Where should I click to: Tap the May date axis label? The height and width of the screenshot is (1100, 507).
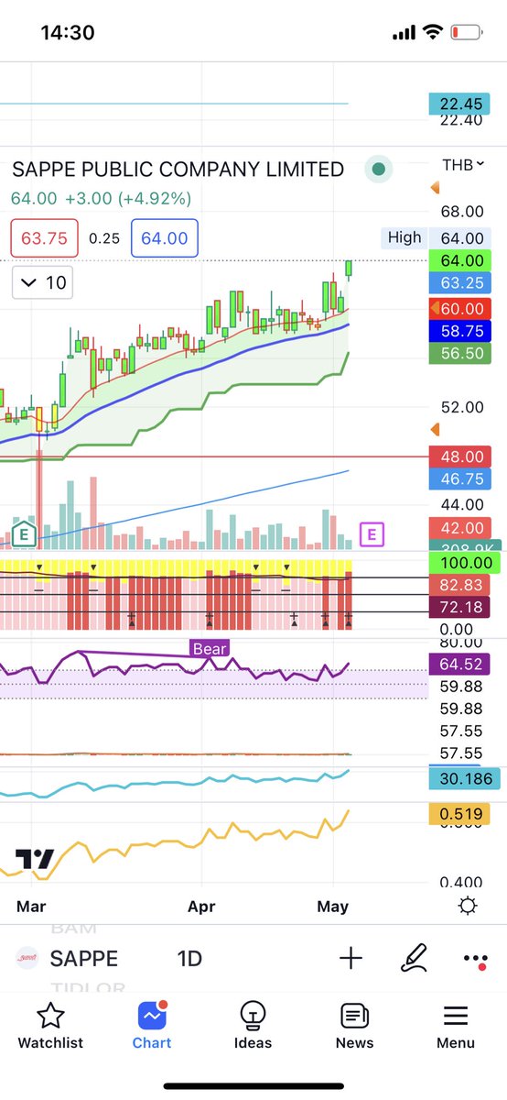tap(333, 907)
